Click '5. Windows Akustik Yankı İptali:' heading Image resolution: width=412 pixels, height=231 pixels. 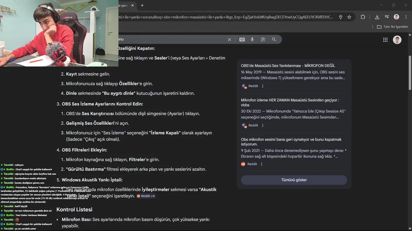90,180
